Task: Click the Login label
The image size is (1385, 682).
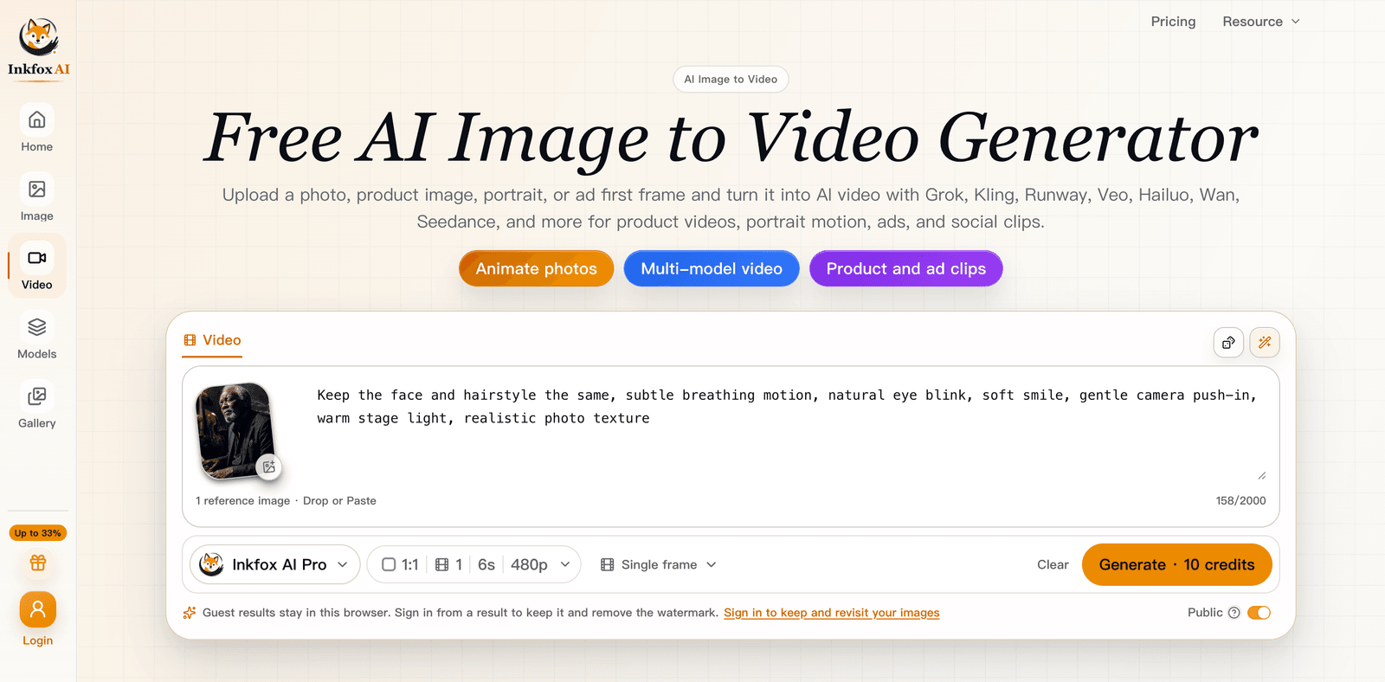Action: (x=38, y=640)
